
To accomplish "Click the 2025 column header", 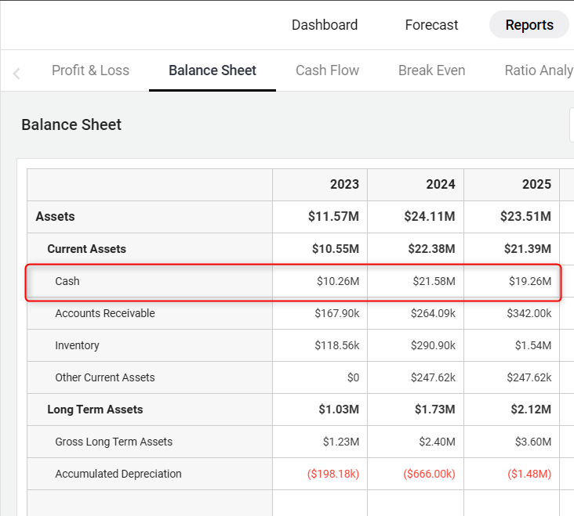I will (x=536, y=185).
